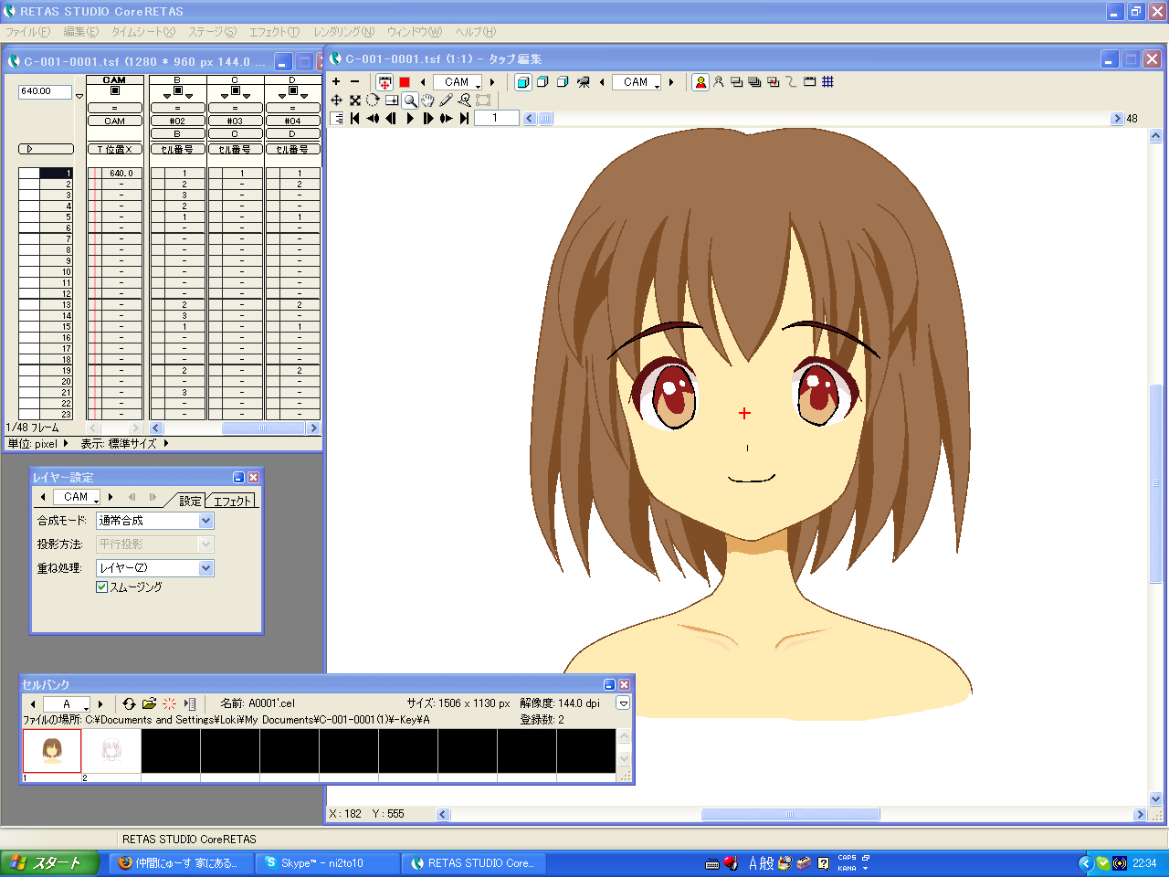Select the move cross-arrows tool
Viewport: 1169px width, 877px height.
pyautogui.click(x=336, y=100)
